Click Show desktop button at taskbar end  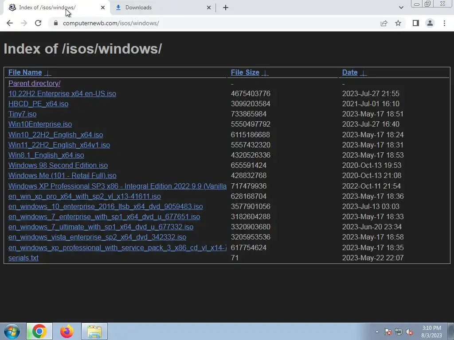coord(450,331)
